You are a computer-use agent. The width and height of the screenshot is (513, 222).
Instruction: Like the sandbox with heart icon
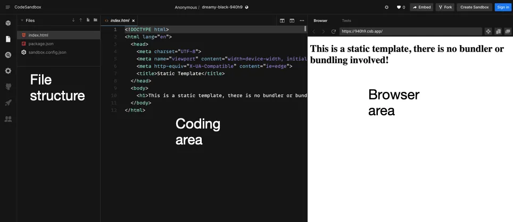pyautogui.click(x=399, y=7)
